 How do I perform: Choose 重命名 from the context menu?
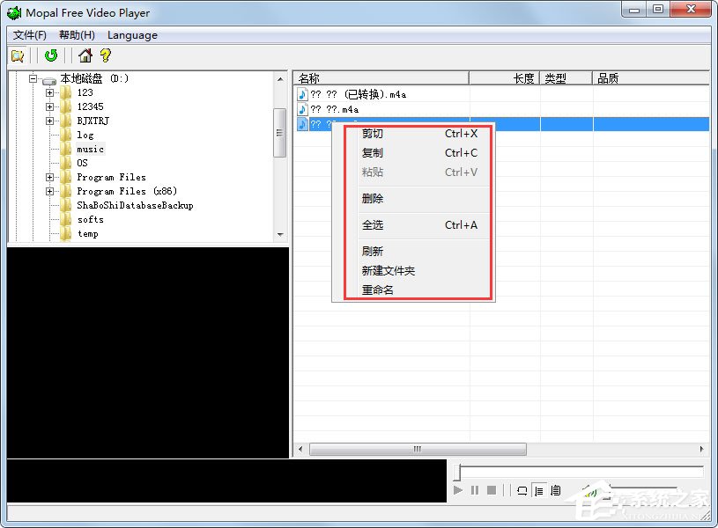[377, 290]
